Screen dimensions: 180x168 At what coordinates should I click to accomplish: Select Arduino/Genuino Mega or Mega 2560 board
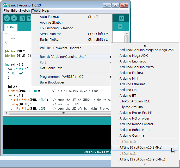point(145,50)
